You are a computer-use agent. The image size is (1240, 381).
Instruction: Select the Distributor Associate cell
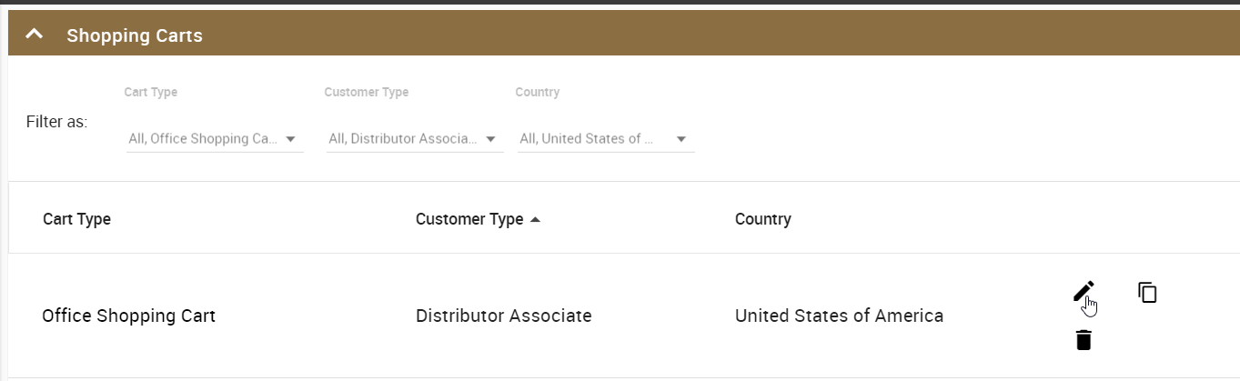tap(503, 316)
